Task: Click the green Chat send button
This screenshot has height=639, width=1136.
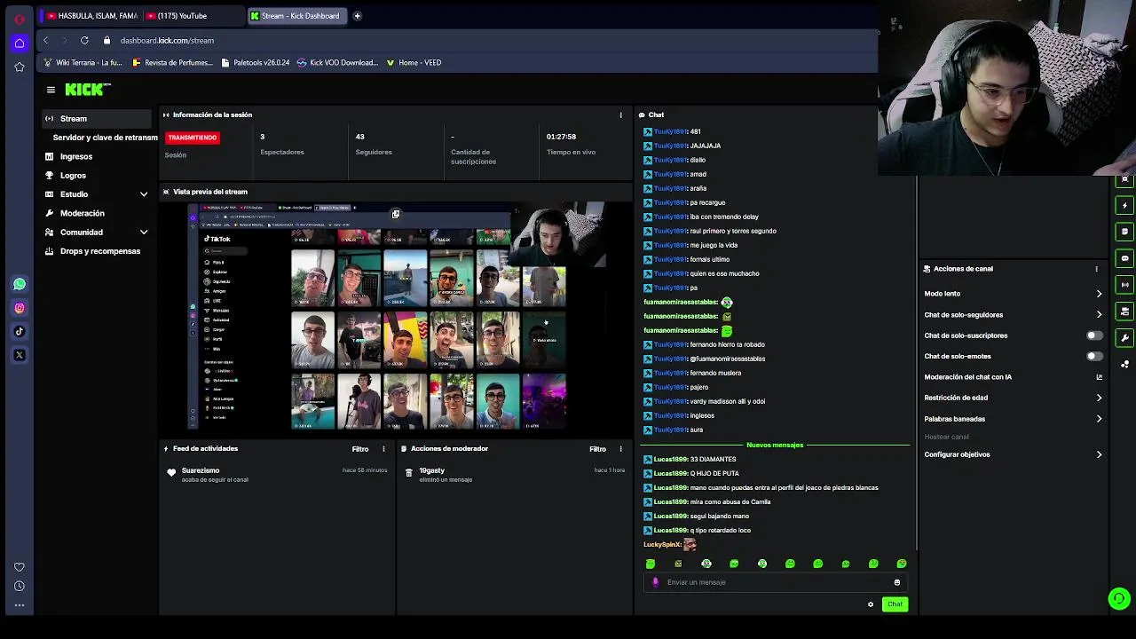Action: [x=895, y=604]
